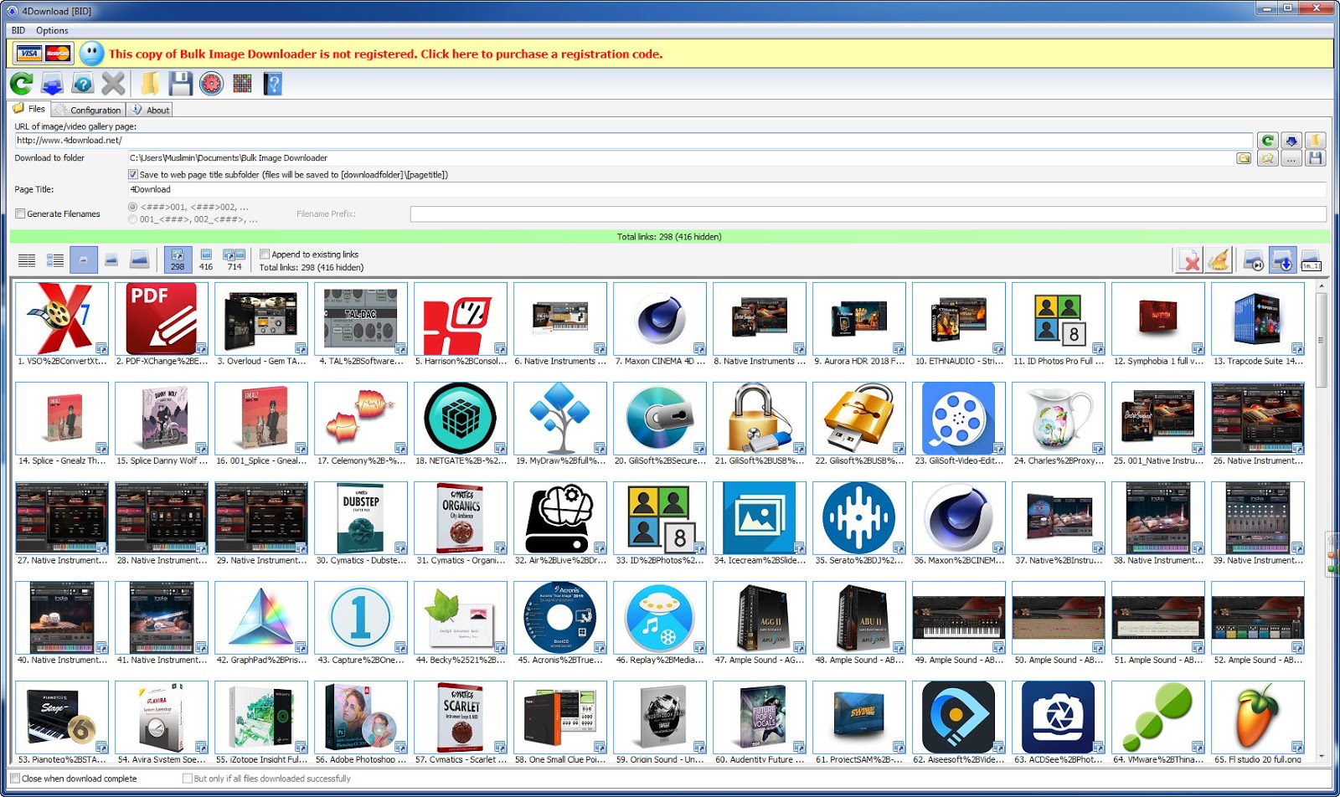Click the red gear settings toolbar icon
The image size is (1340, 797).
[x=211, y=84]
